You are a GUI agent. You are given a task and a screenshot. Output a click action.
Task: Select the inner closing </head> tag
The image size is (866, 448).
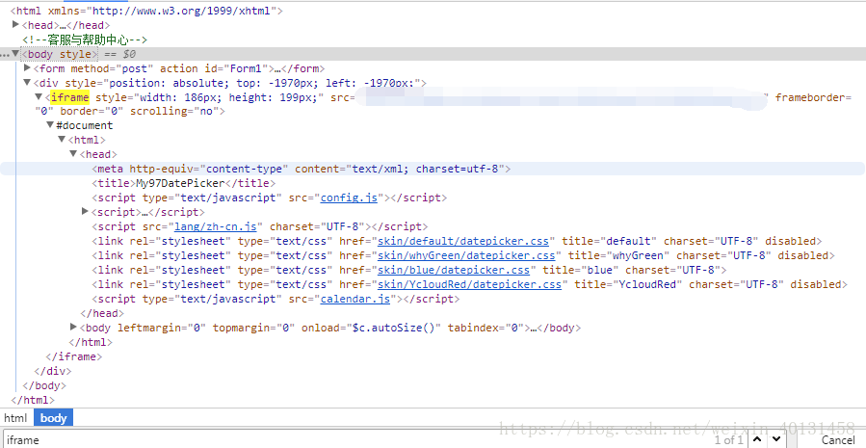102,313
